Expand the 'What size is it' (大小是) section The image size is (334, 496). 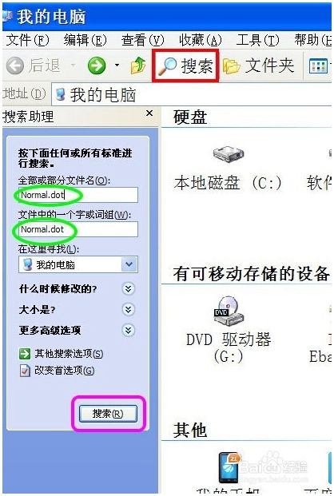tap(128, 309)
